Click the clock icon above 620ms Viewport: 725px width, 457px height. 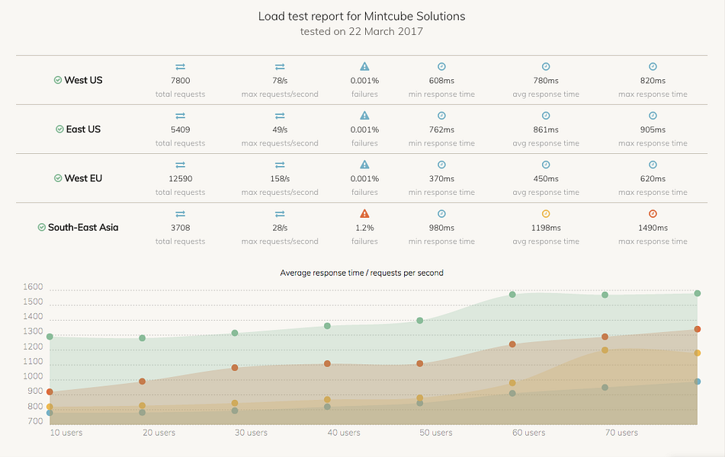[x=653, y=165]
